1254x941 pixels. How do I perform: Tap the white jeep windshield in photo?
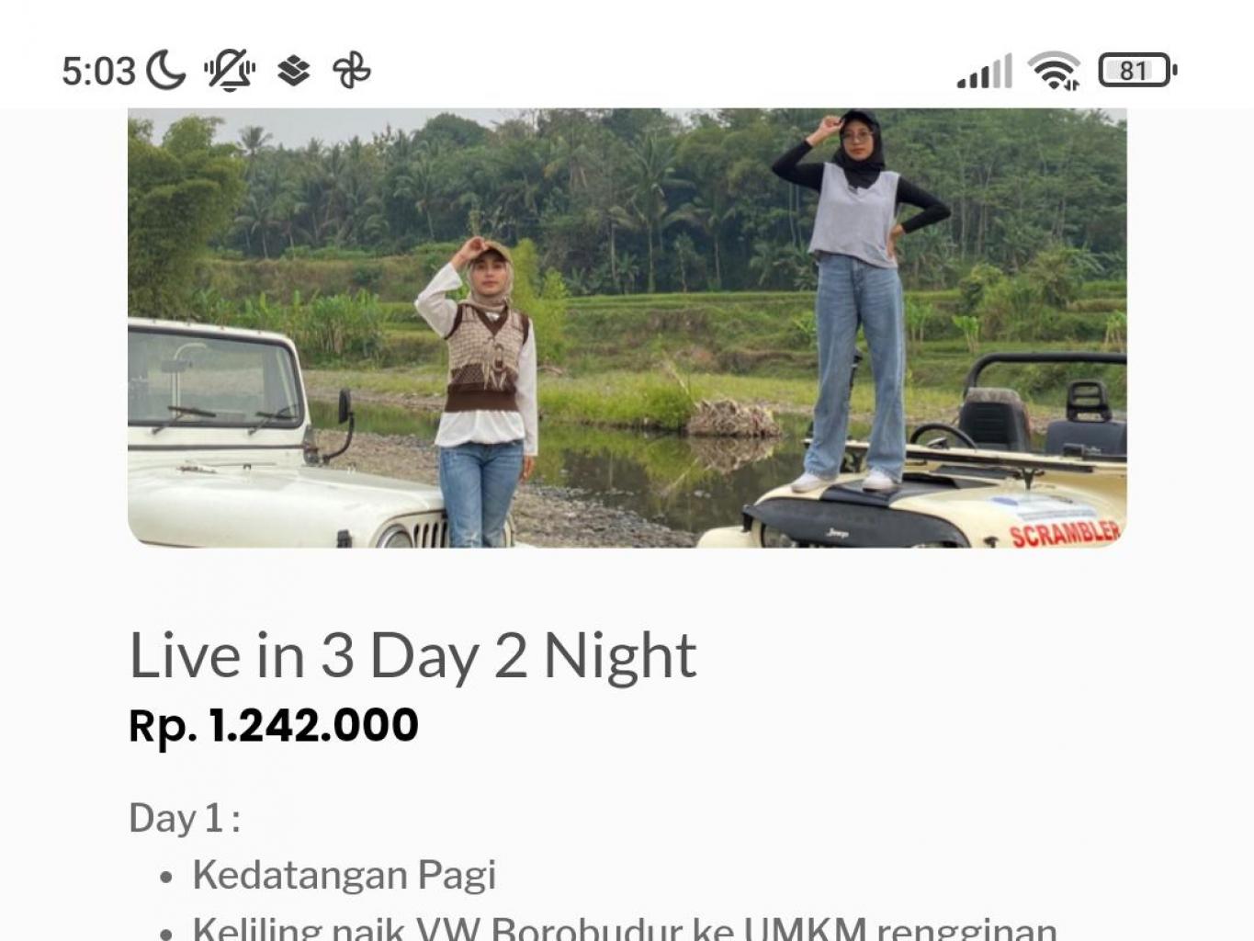pyautogui.click(x=213, y=379)
